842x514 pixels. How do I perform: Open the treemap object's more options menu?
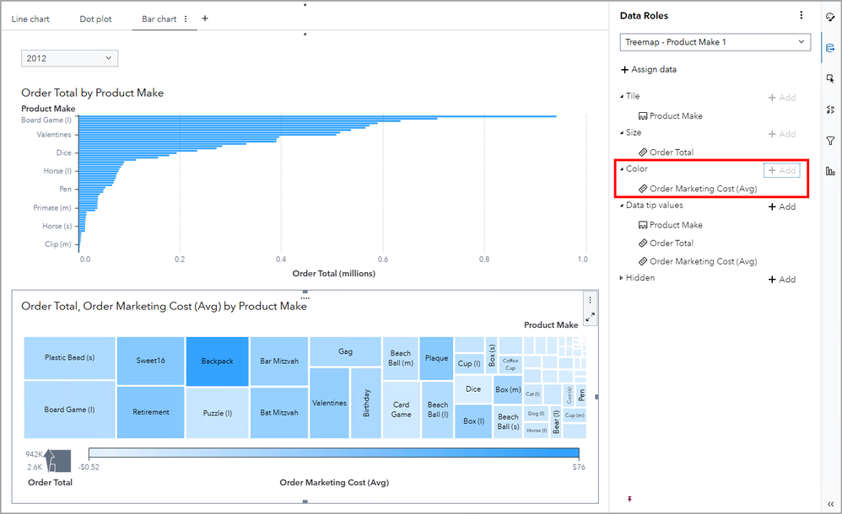point(590,300)
